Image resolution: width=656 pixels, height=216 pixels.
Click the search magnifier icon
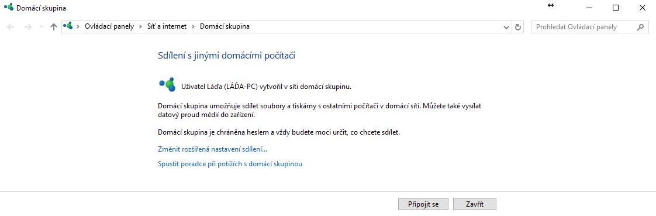(640, 27)
